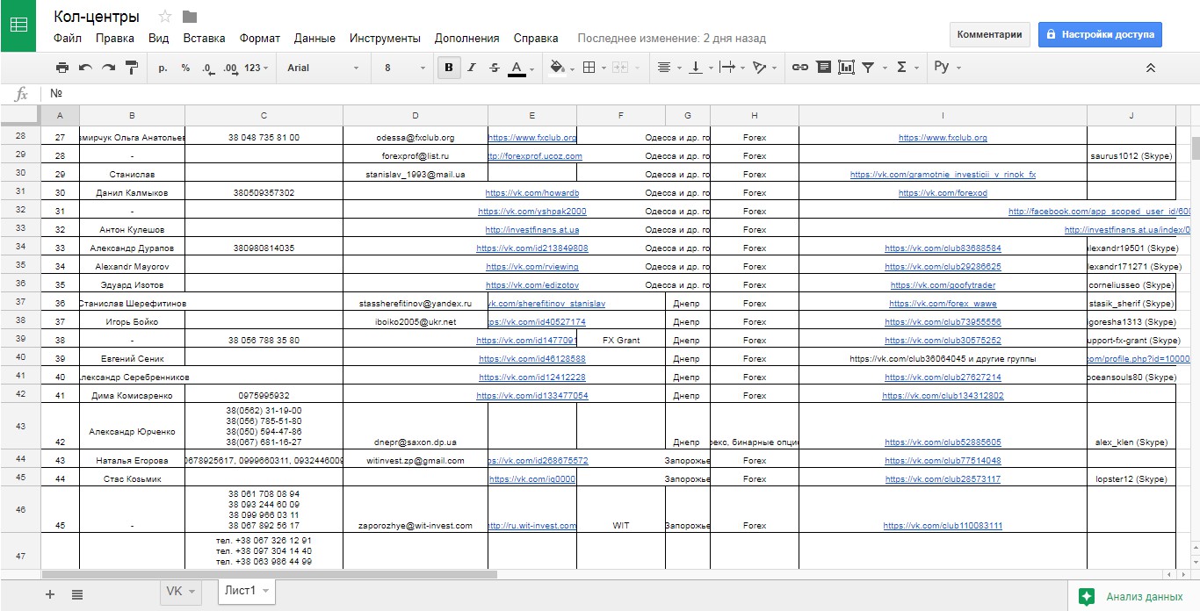Image resolution: width=1200 pixels, height=611 pixels.
Task: Open the Дополнения menu
Action: [x=466, y=39]
